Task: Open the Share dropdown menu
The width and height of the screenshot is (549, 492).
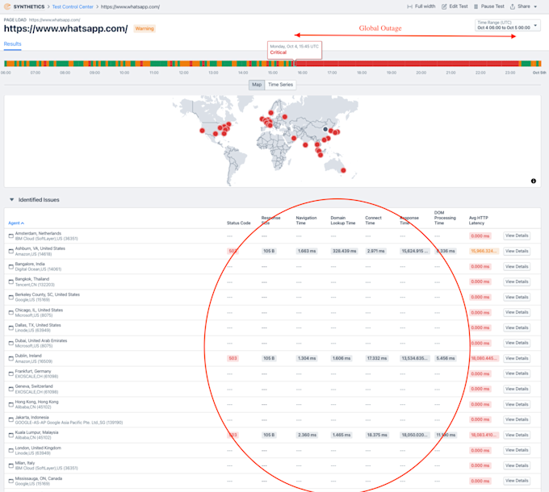Action: tap(523, 6)
